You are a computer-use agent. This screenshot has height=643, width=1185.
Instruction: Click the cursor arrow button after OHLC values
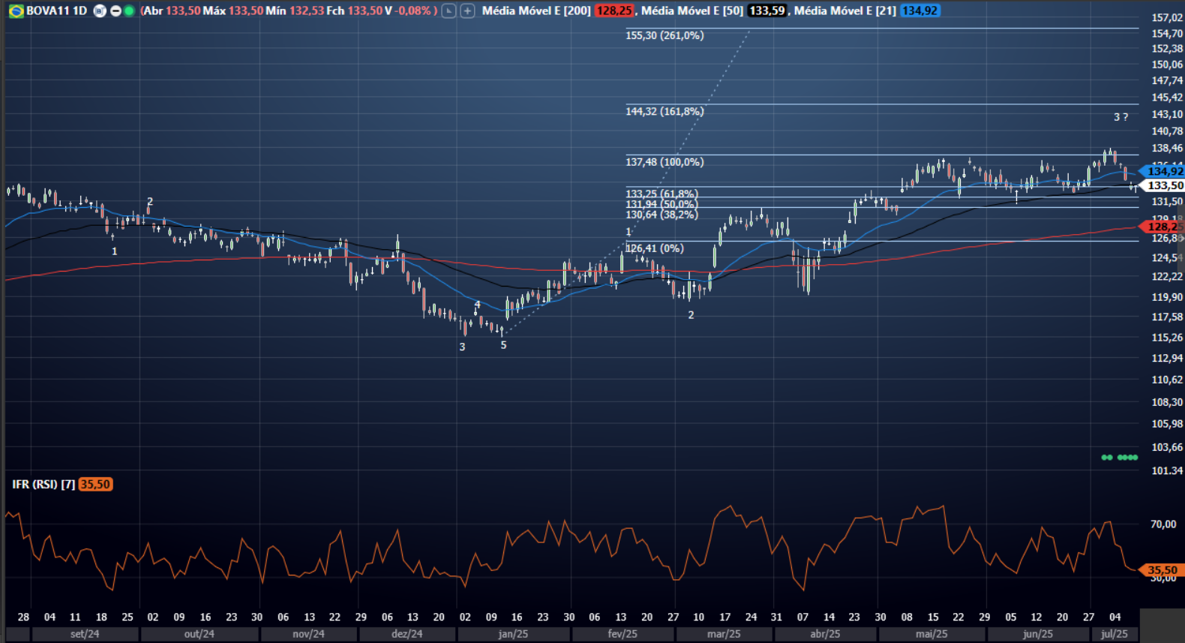[x=448, y=11]
